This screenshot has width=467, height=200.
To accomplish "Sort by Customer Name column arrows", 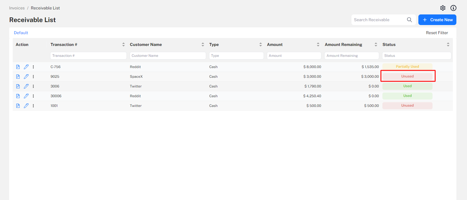I will tap(203, 44).
